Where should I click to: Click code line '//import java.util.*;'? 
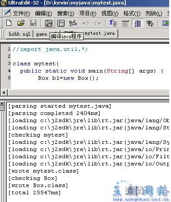click(50, 49)
